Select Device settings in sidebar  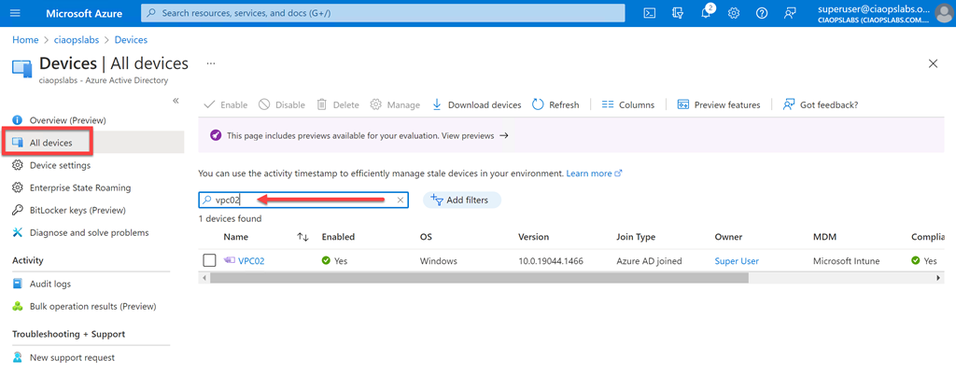point(60,165)
